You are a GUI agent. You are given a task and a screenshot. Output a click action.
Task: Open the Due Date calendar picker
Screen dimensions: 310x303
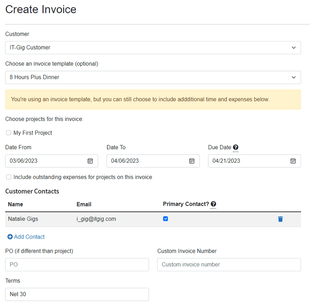[x=293, y=161]
